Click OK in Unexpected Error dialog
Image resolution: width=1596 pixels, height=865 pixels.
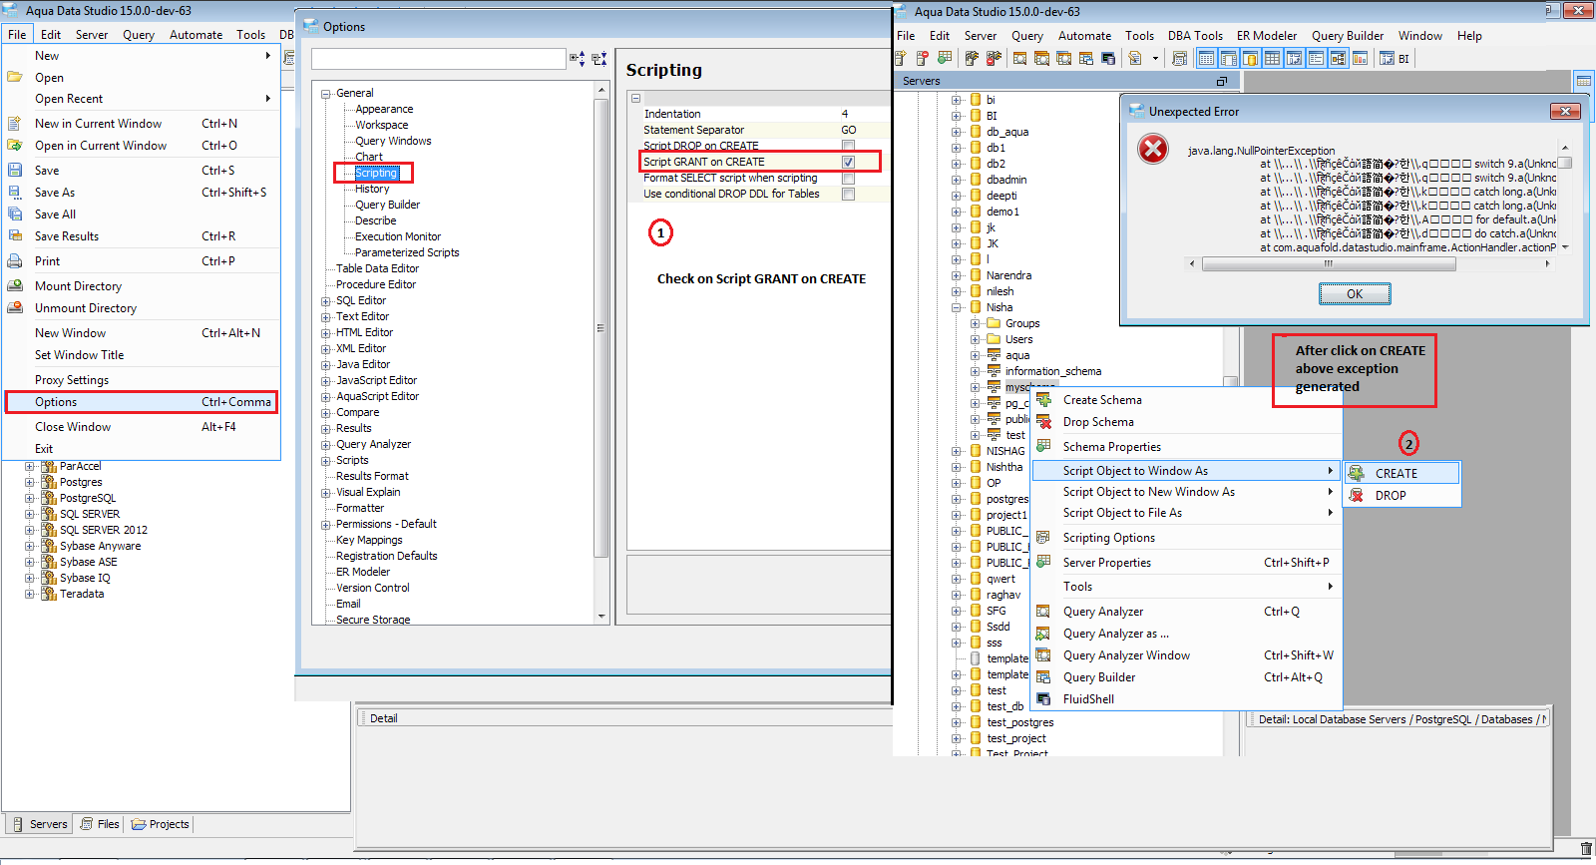coord(1355,293)
